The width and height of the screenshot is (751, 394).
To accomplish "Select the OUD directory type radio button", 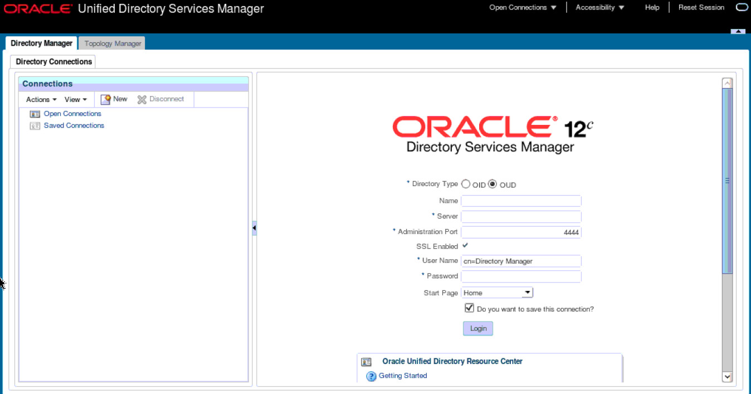I will (x=492, y=183).
